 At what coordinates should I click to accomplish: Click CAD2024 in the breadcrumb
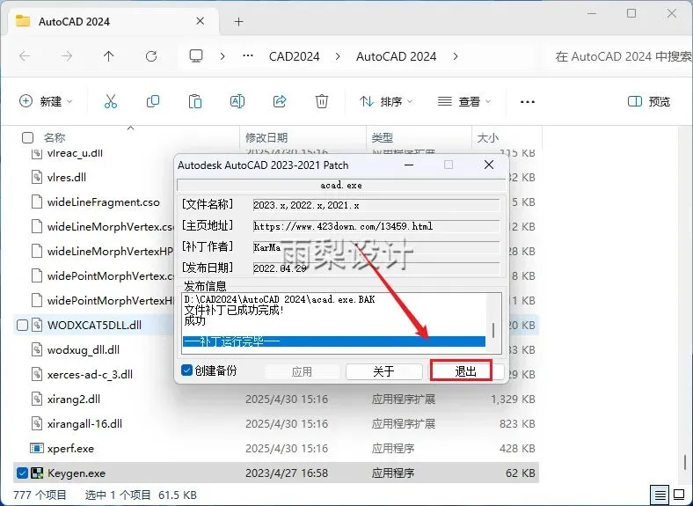295,56
